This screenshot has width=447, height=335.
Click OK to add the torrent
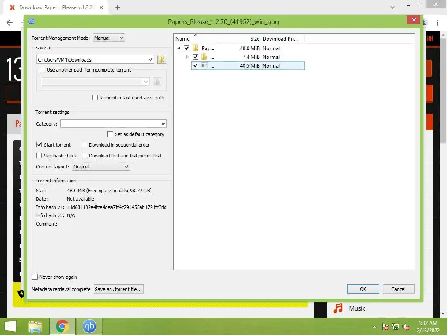[363, 289]
